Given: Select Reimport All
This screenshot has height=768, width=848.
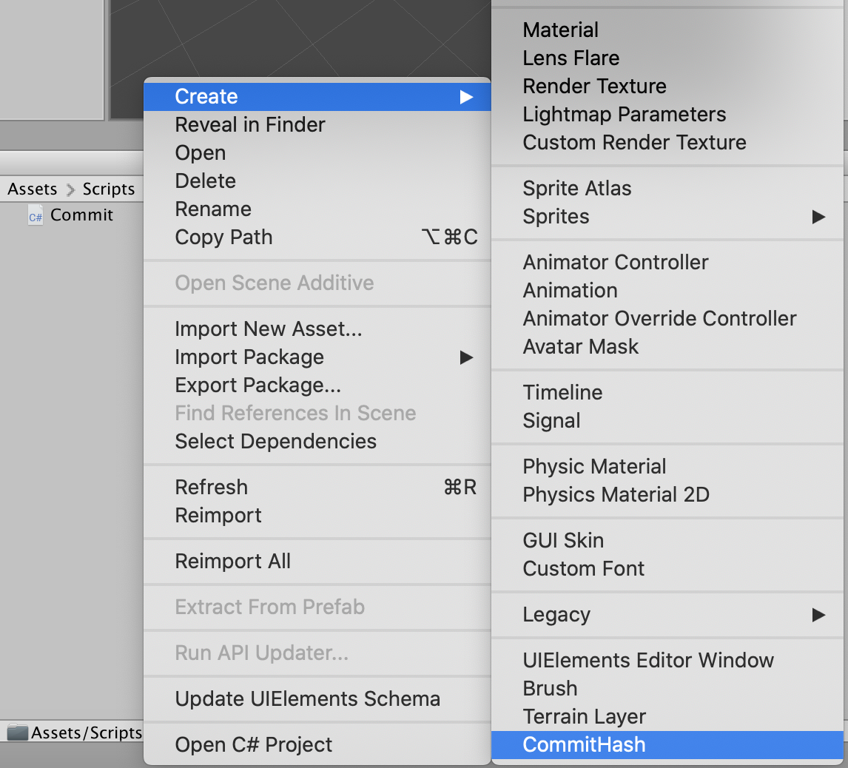Looking at the screenshot, I should coord(232,562).
